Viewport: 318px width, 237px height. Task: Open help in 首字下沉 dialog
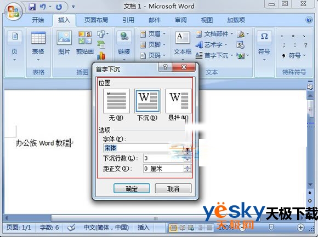165,67
